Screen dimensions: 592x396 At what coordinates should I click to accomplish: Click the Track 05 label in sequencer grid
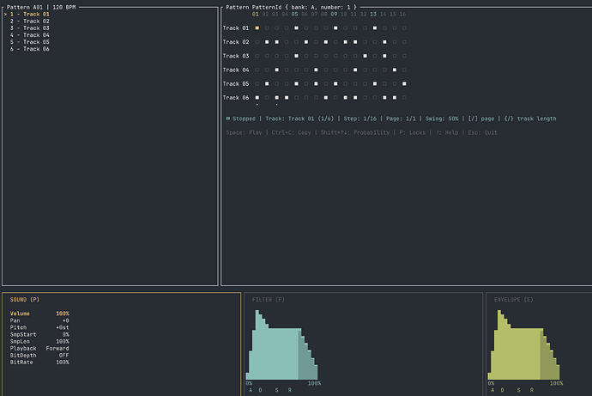236,83
